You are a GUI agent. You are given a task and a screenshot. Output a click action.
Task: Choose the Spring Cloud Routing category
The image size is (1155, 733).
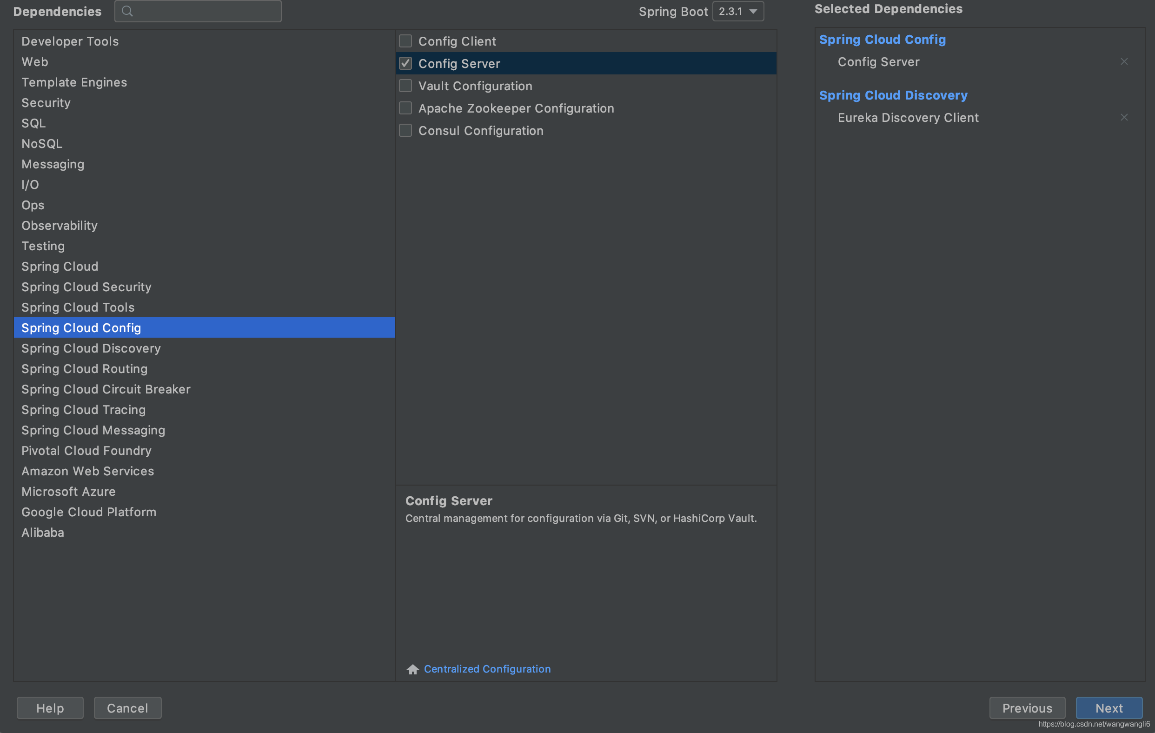(x=85, y=369)
